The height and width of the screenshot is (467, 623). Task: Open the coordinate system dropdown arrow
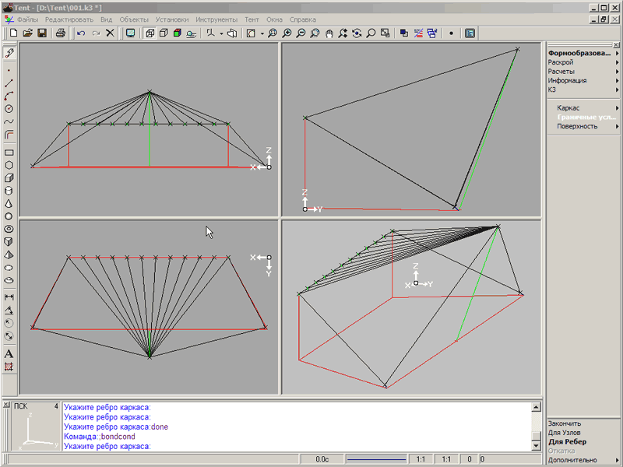coord(221,33)
